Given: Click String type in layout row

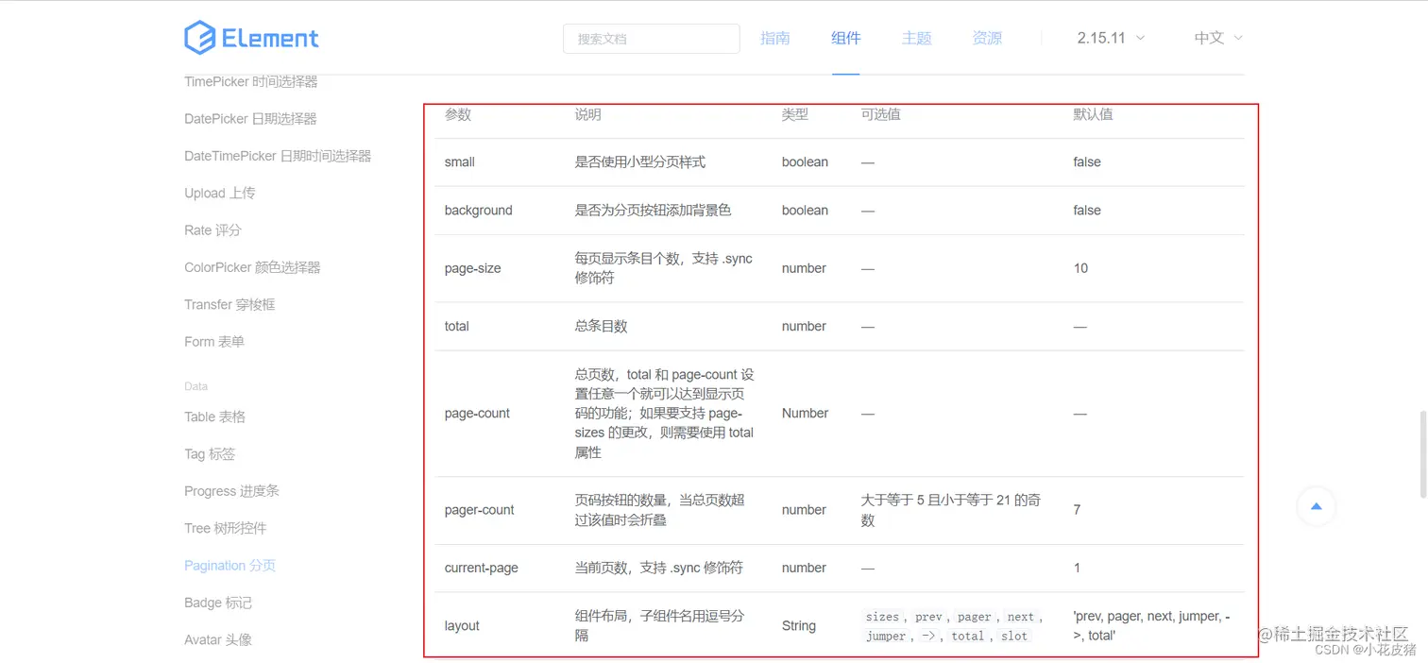Looking at the screenshot, I should [x=799, y=625].
